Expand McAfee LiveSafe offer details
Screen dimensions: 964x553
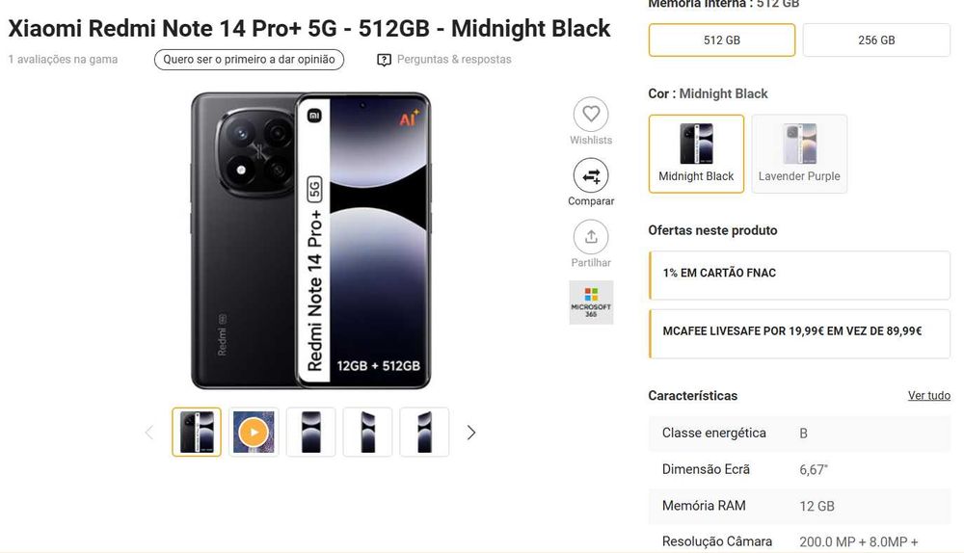click(799, 332)
